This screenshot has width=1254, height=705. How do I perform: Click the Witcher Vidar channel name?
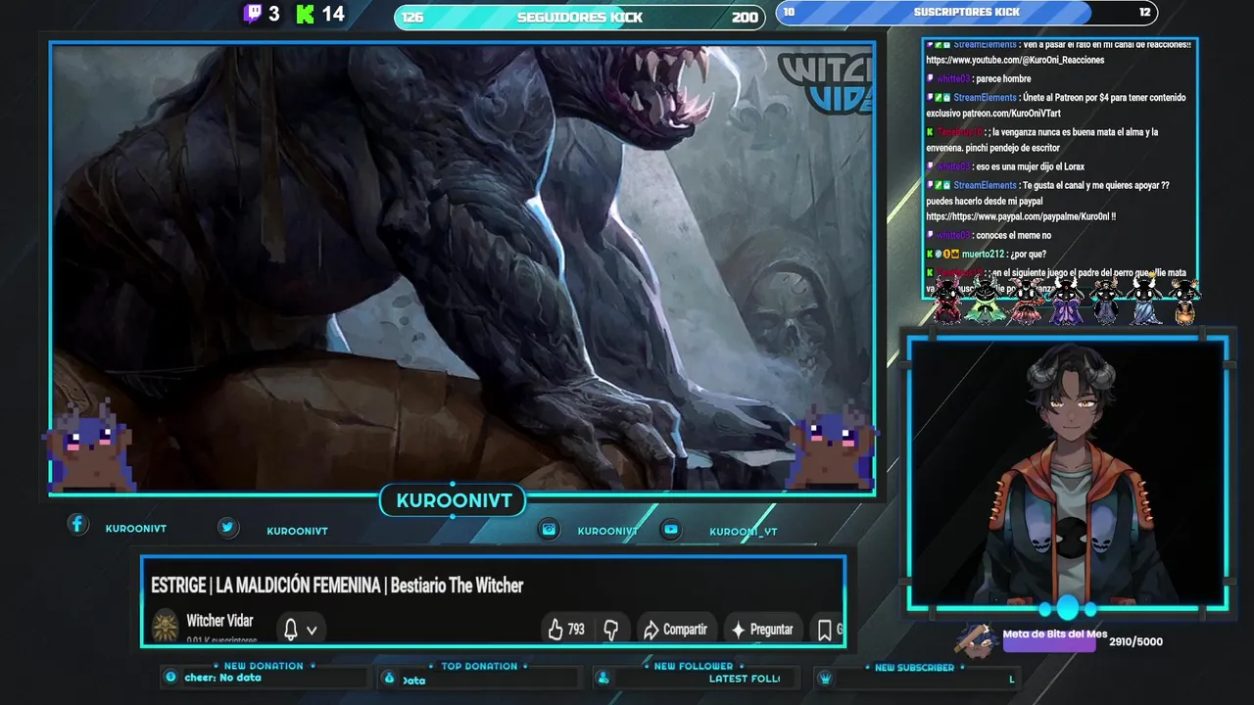219,621
